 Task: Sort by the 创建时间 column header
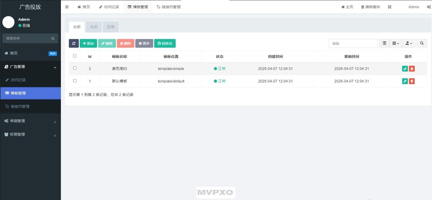[276, 57]
